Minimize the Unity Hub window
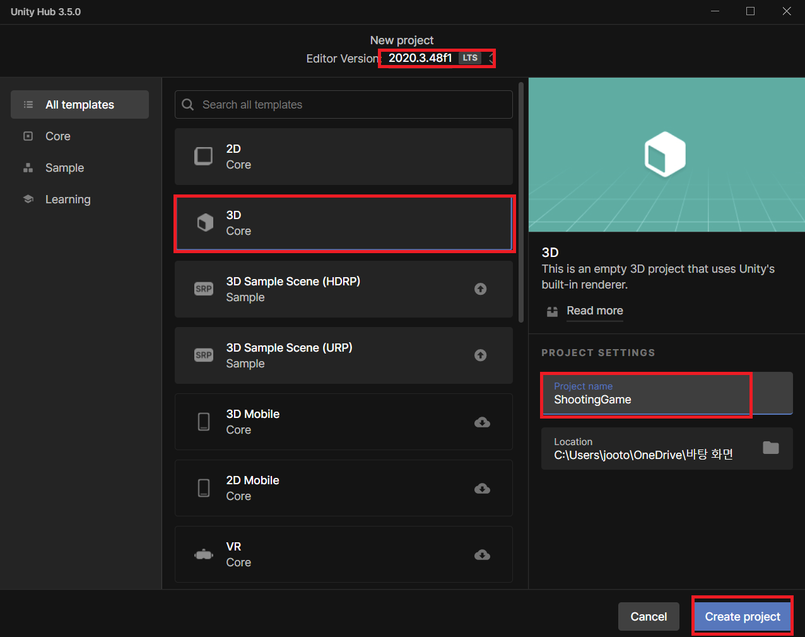The height and width of the screenshot is (637, 805). click(715, 11)
